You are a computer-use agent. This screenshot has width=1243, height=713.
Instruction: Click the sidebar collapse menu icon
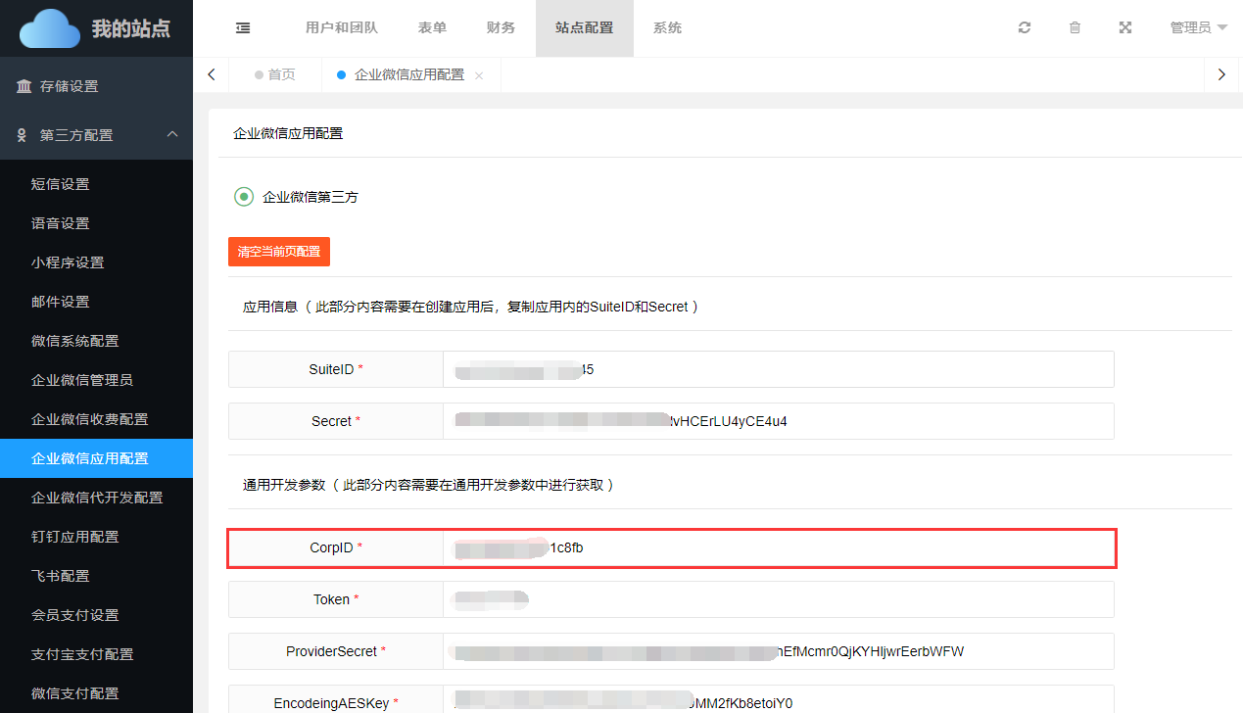tap(243, 28)
